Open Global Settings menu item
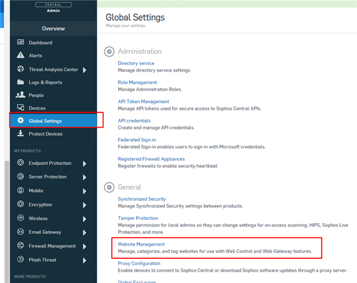 coord(54,121)
